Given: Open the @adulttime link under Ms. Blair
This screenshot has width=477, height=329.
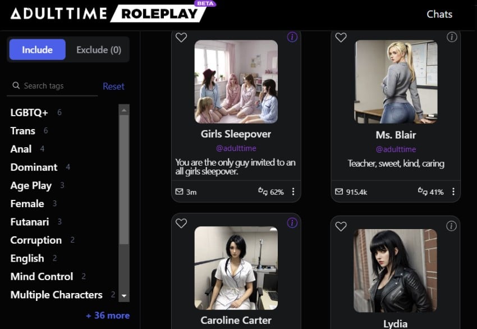Looking at the screenshot, I should [396, 149].
